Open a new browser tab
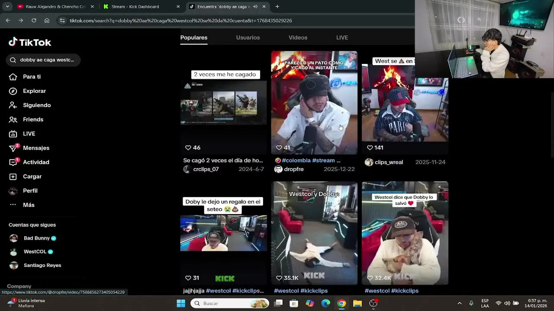The width and height of the screenshot is (554, 311). pos(277,6)
